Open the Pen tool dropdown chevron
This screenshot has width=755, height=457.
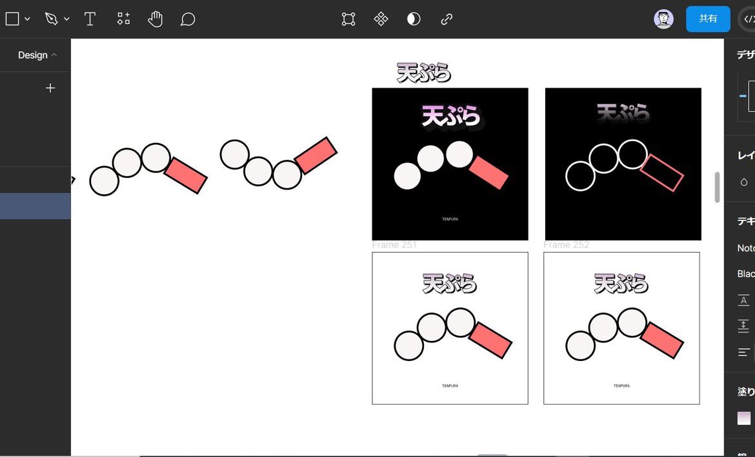click(66, 19)
